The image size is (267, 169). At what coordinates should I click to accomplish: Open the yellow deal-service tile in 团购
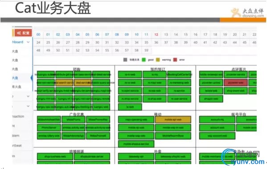tap(83, 82)
